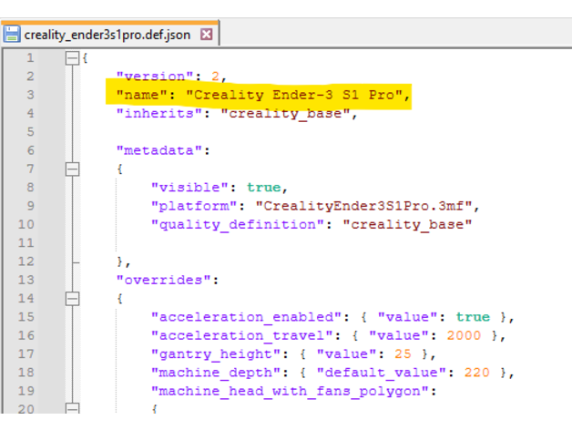Collapse the metadata block fold on line 7
This screenshot has height=430, width=572.
[x=71, y=169]
